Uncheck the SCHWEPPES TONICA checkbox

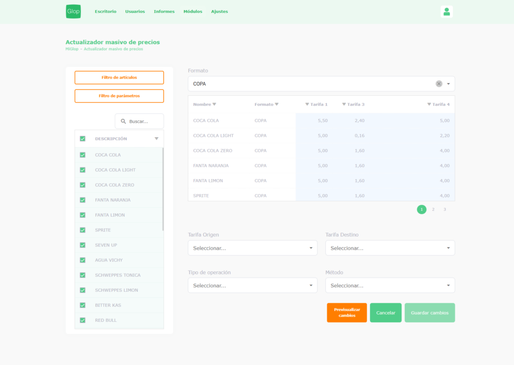83,275
